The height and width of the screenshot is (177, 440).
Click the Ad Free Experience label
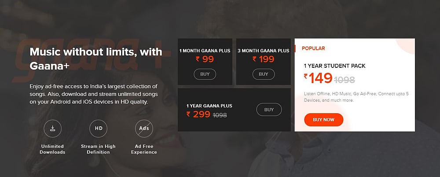click(x=144, y=149)
